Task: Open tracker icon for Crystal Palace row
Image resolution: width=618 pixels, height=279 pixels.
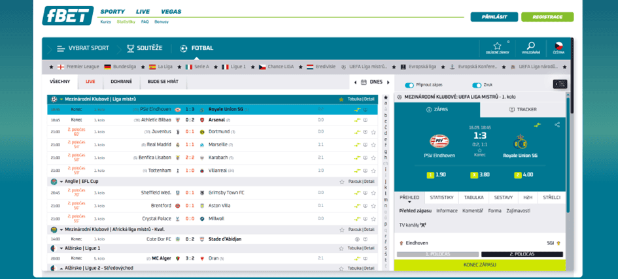Action: coord(366,218)
